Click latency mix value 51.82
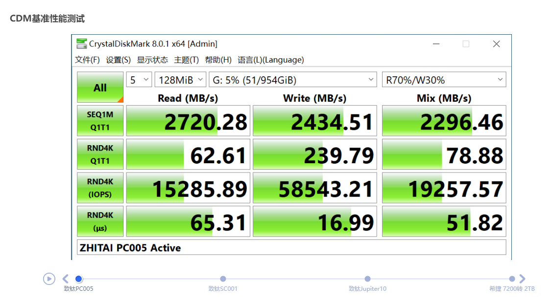The height and width of the screenshot is (304, 552). click(444, 221)
